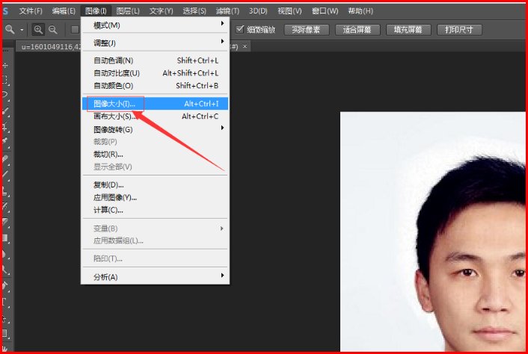The image size is (528, 354).
Task: Select the Spot Healing Brush tool
Action: coord(6,158)
